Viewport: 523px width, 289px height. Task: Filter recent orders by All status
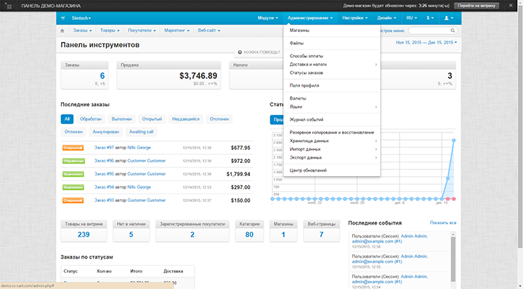[x=67, y=119]
